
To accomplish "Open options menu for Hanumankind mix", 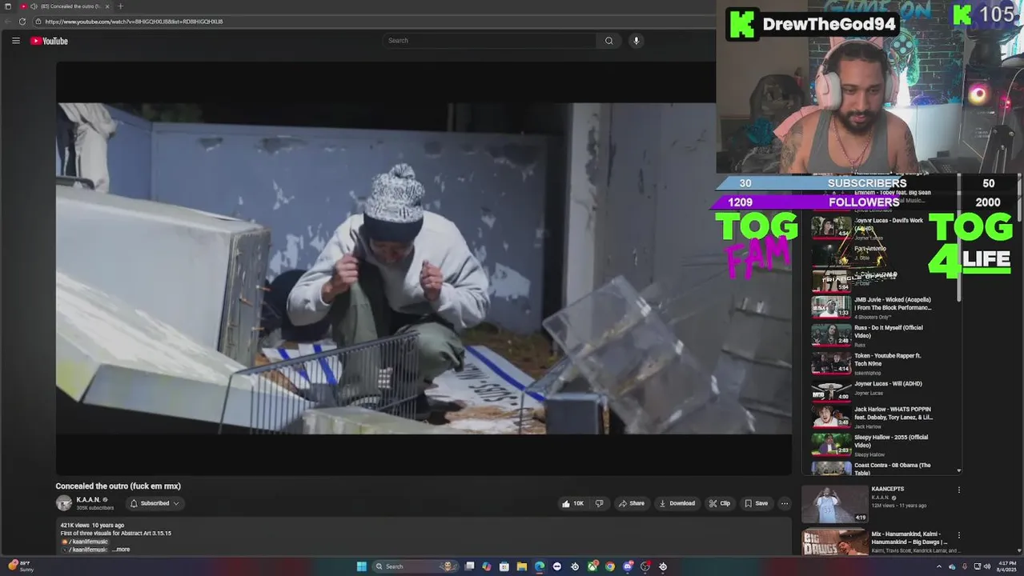I will point(958,535).
